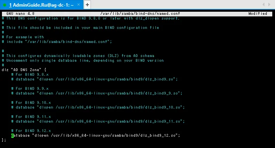Click the '# For BIND 9.8.x' comment
Viewport: 275px width, 148px height.
[x=30, y=75]
